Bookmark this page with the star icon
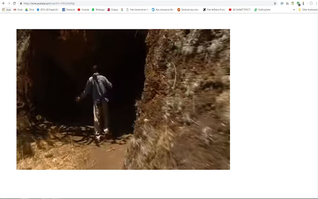Viewport: 318px width, 199px height. point(275,3)
